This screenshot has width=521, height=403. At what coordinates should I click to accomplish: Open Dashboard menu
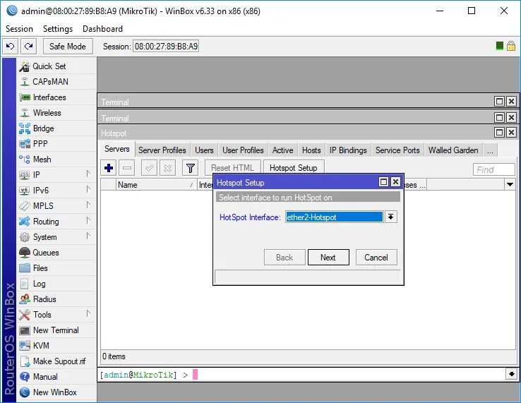click(102, 29)
